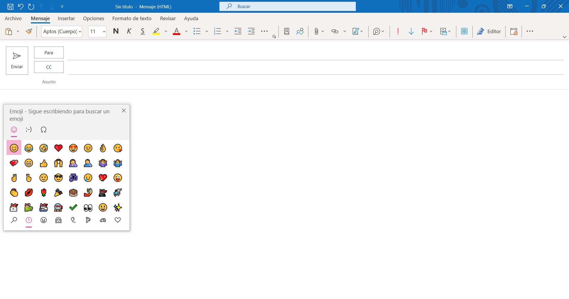Expand the numbered list style dropdown
Screen dimensions: 569x299
coord(227,31)
